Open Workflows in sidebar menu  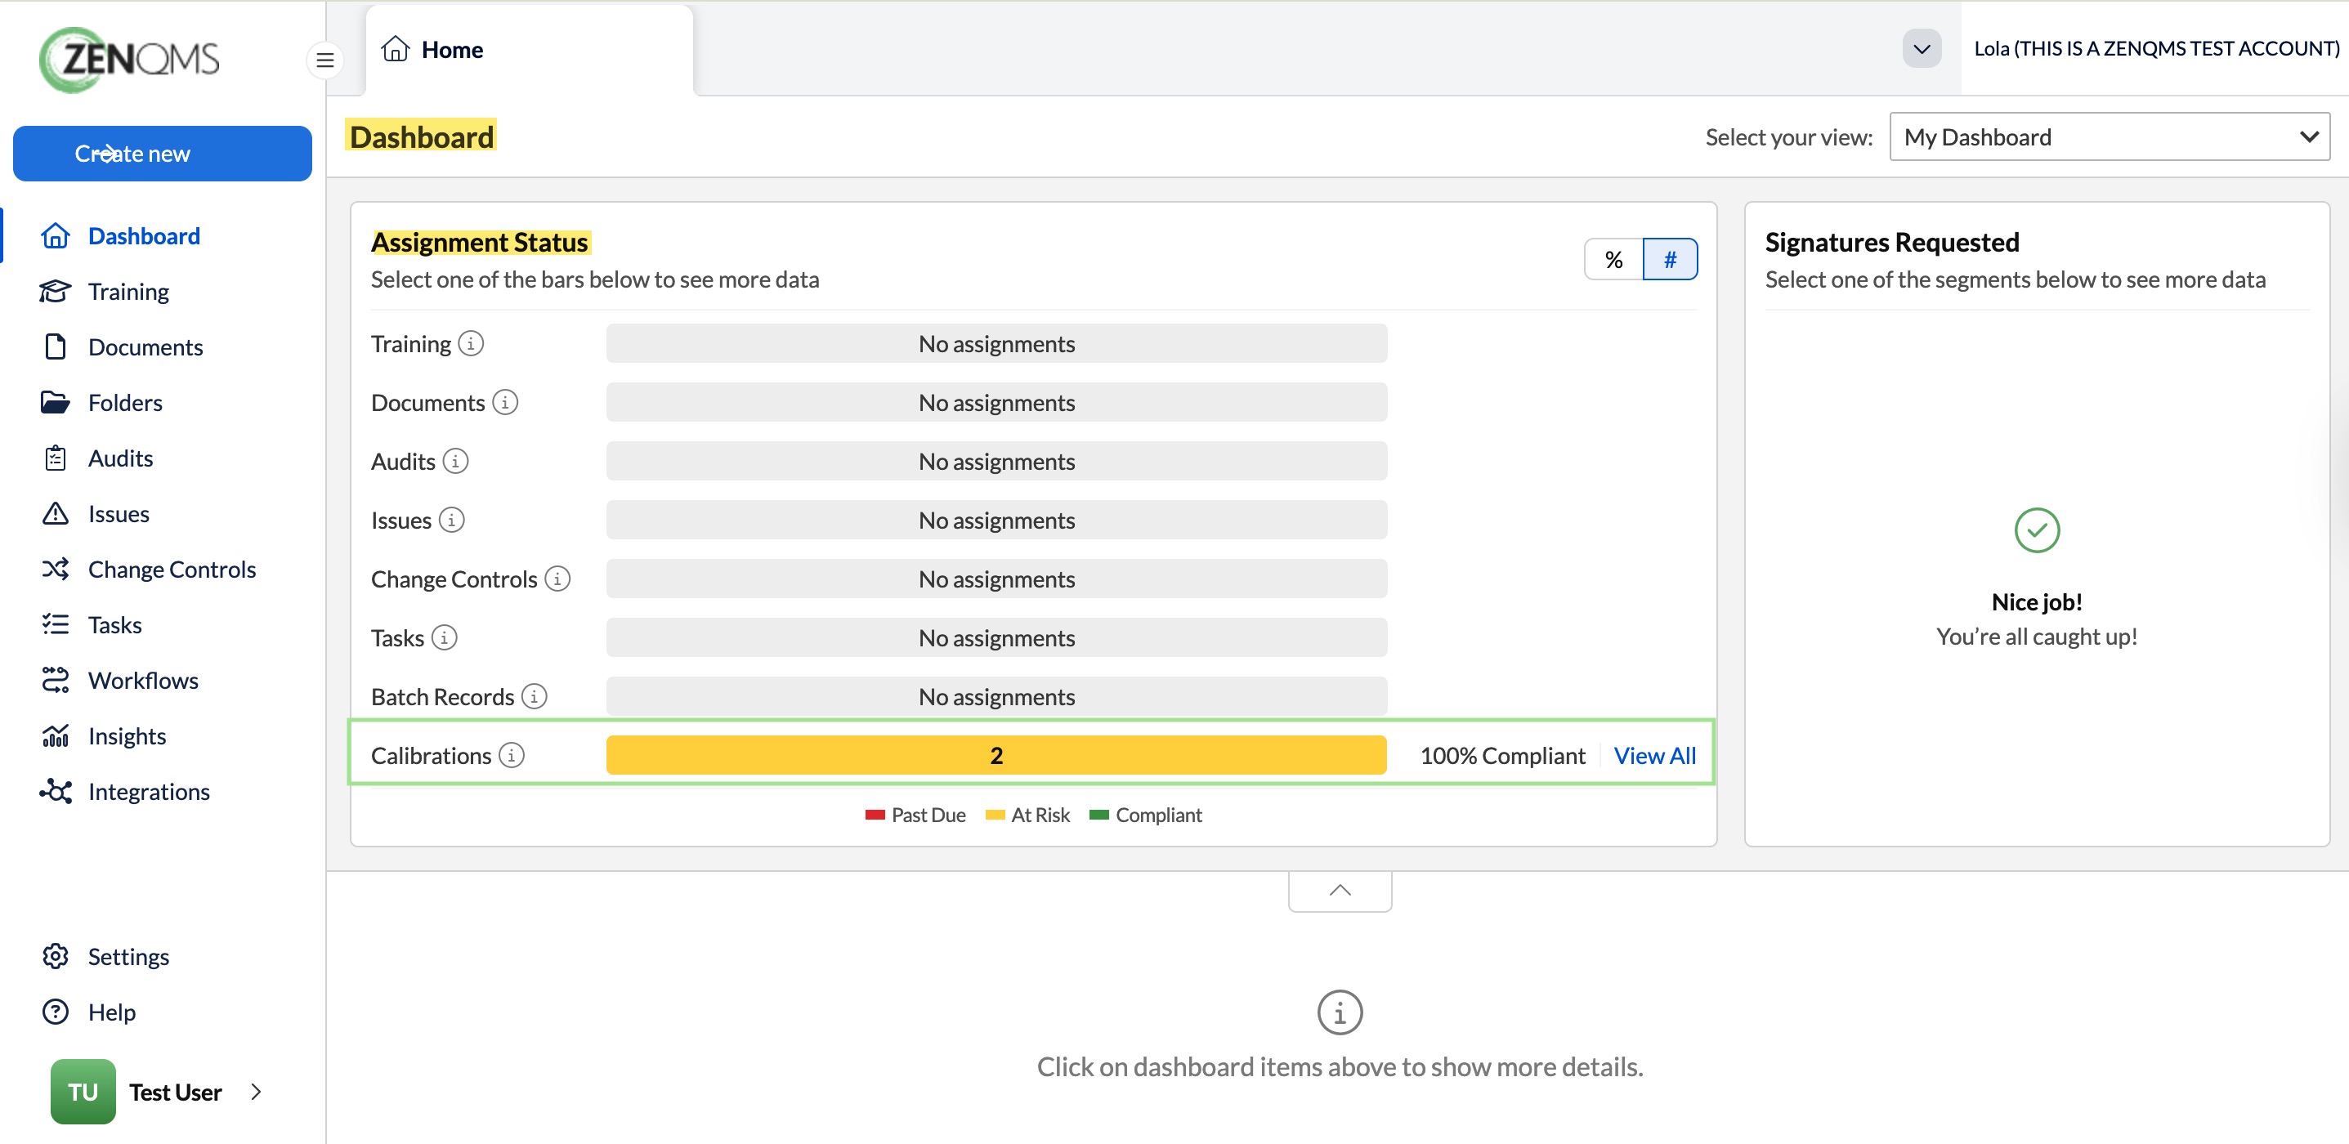[x=143, y=680]
